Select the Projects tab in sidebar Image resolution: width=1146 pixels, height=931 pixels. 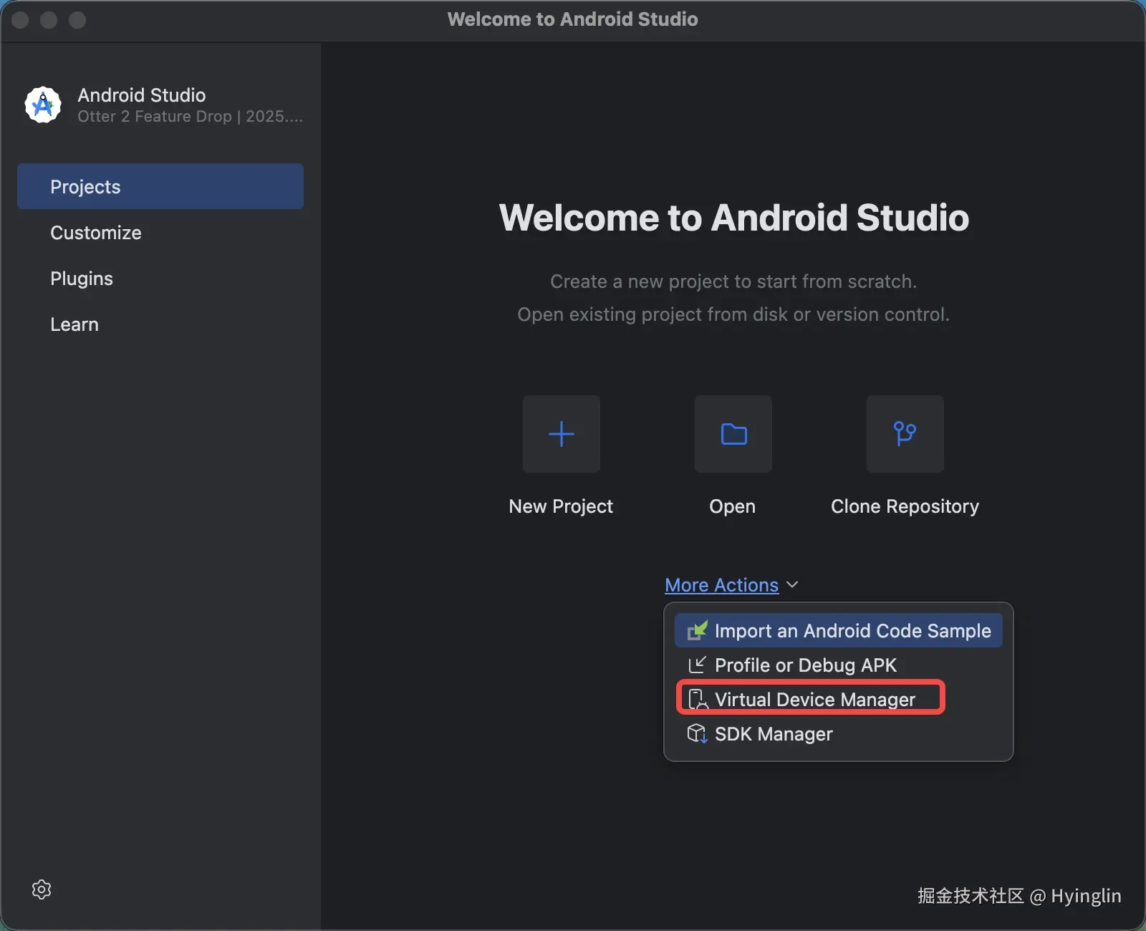pos(160,186)
